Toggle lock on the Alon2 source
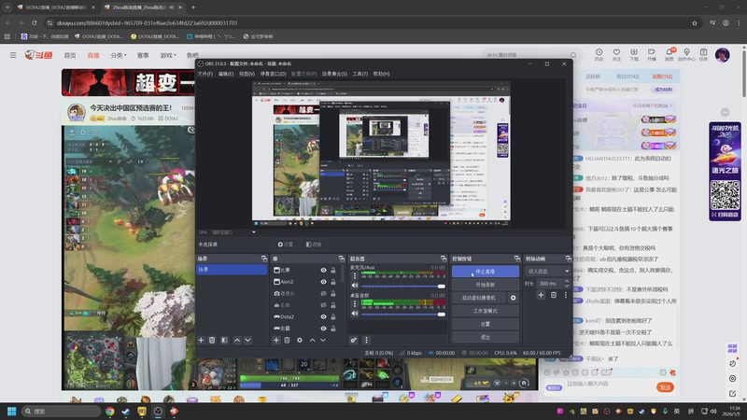747x420 pixels. 333,282
